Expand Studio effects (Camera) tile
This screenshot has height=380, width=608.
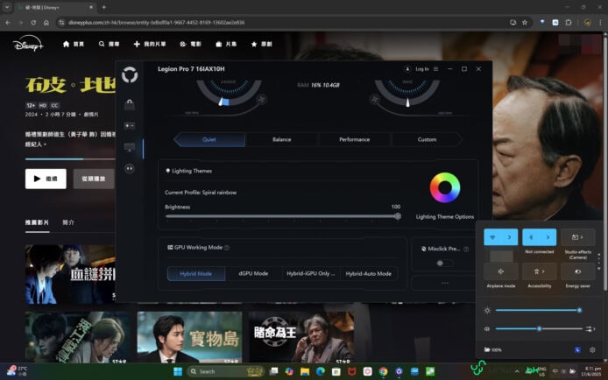point(577,237)
